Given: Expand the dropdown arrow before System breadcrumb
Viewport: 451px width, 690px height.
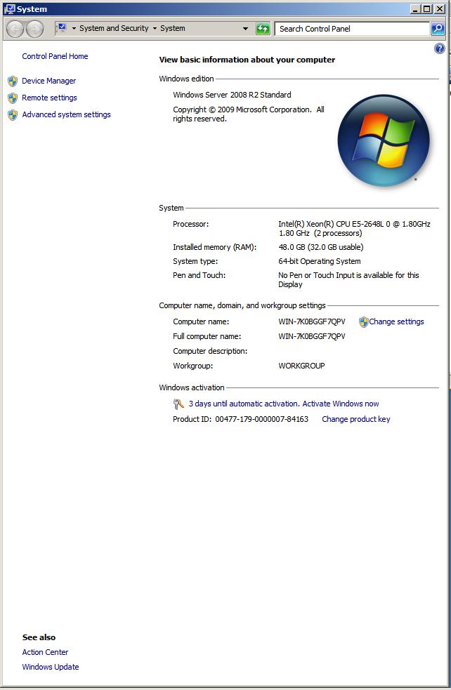Looking at the screenshot, I should (x=155, y=29).
